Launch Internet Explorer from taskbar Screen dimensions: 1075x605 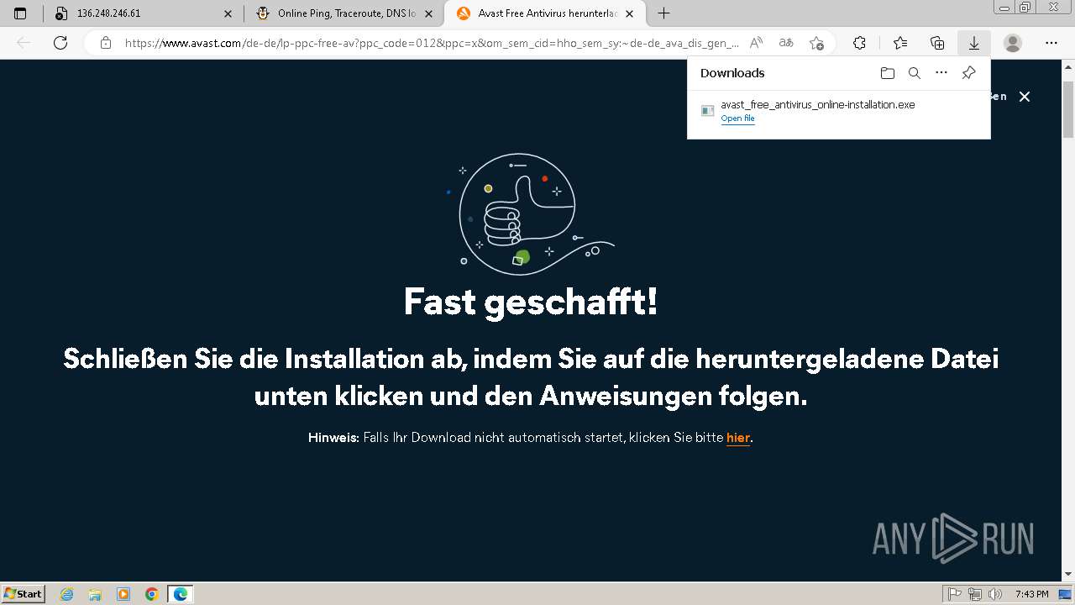67,594
